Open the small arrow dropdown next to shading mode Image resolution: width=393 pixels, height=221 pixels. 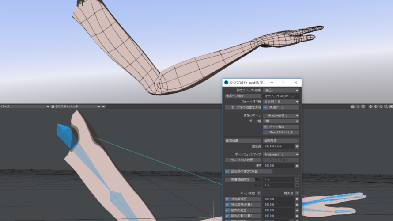point(103,107)
